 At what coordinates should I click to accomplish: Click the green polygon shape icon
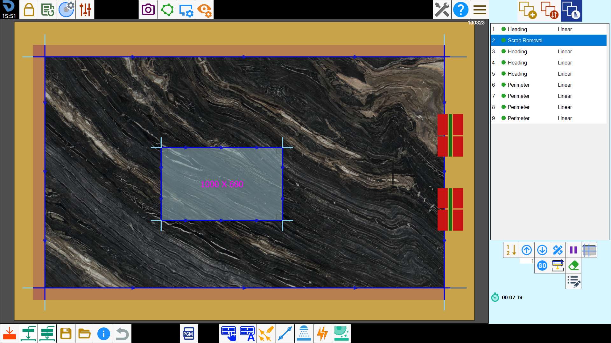(x=167, y=10)
